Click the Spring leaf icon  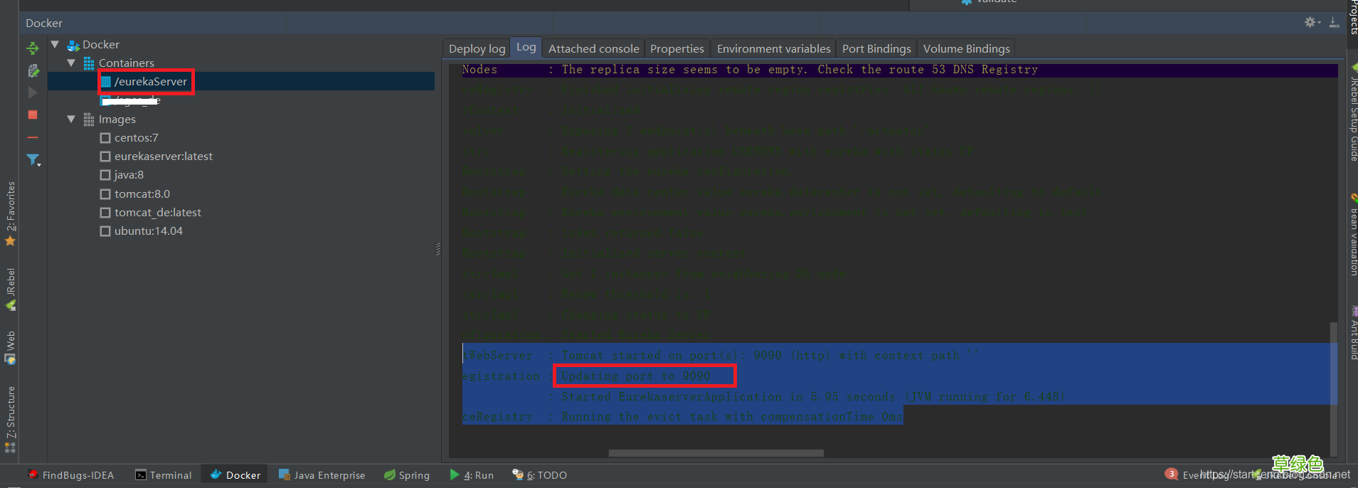click(389, 474)
